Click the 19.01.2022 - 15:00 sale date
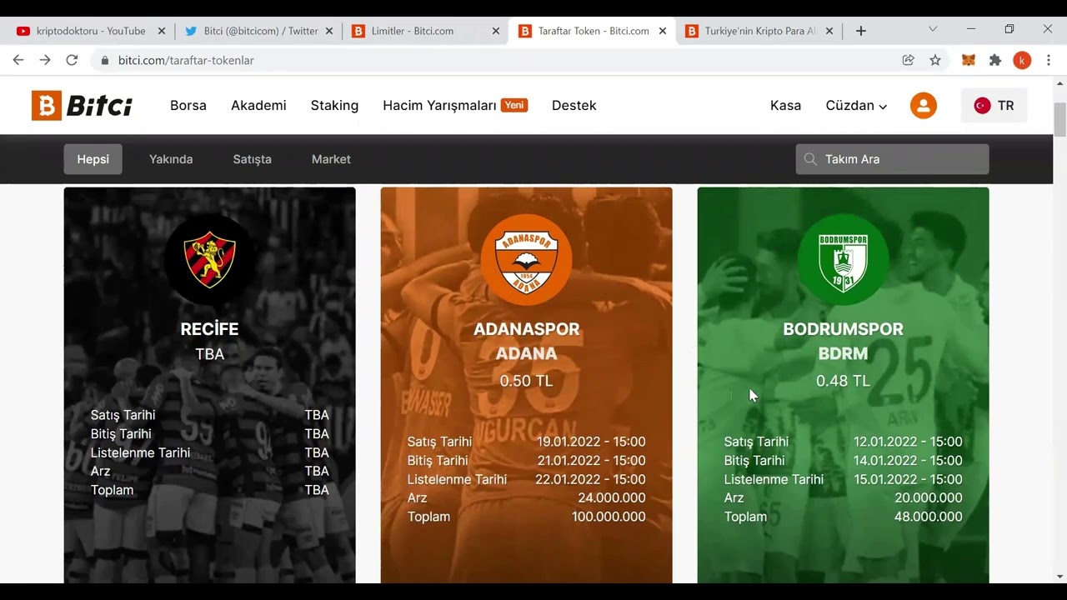 click(591, 442)
